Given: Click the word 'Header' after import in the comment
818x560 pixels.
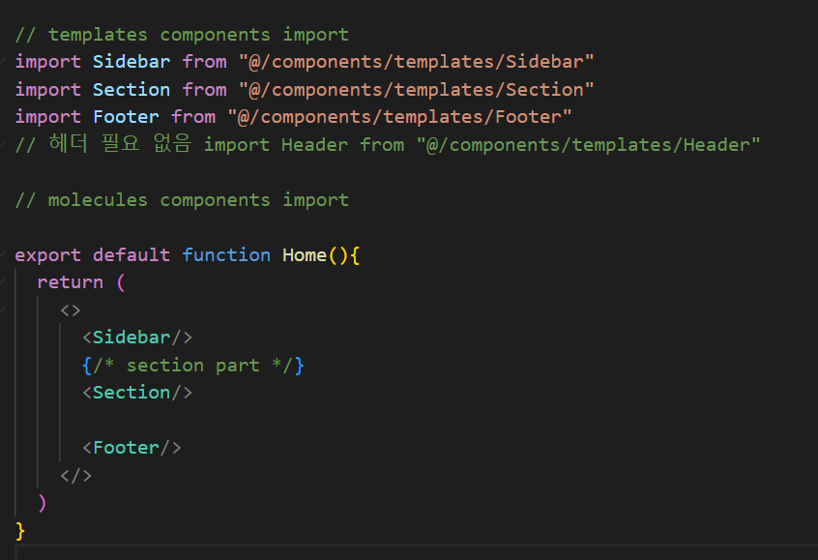Looking at the screenshot, I should tap(314, 144).
